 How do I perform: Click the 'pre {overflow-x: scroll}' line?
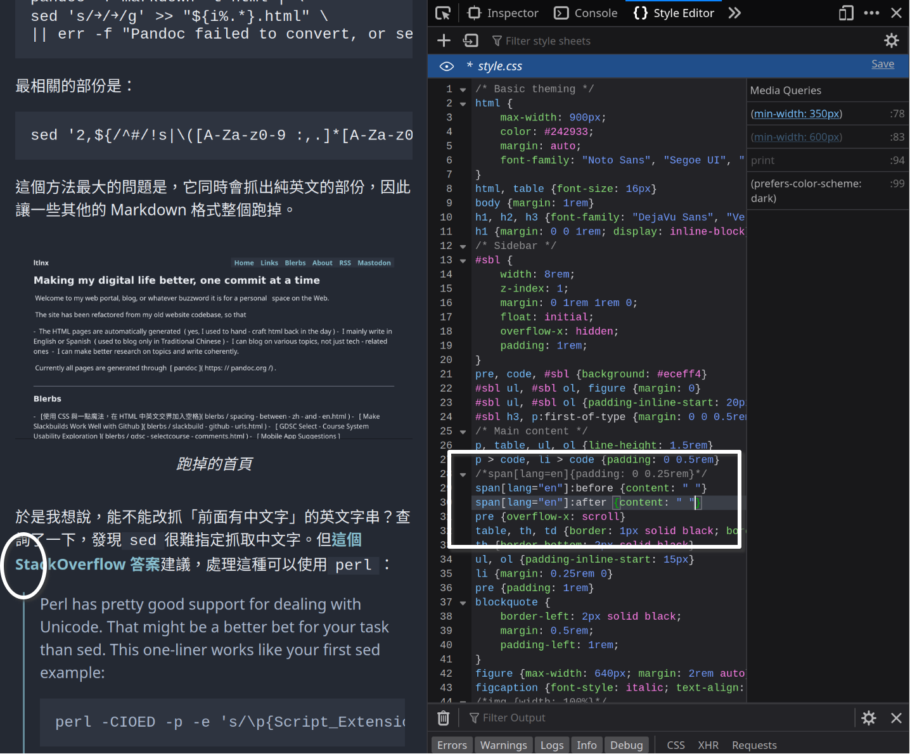[550, 517]
